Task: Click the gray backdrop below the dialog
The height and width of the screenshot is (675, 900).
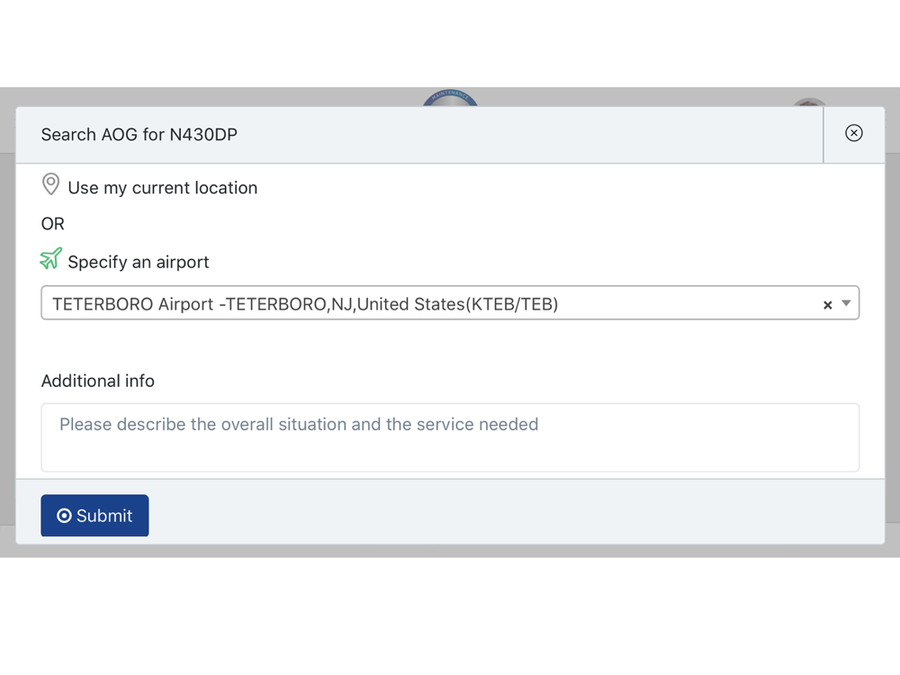Action: pos(450,551)
